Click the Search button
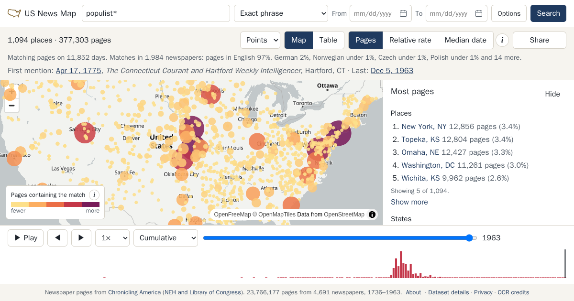574x301 pixels. tap(548, 13)
